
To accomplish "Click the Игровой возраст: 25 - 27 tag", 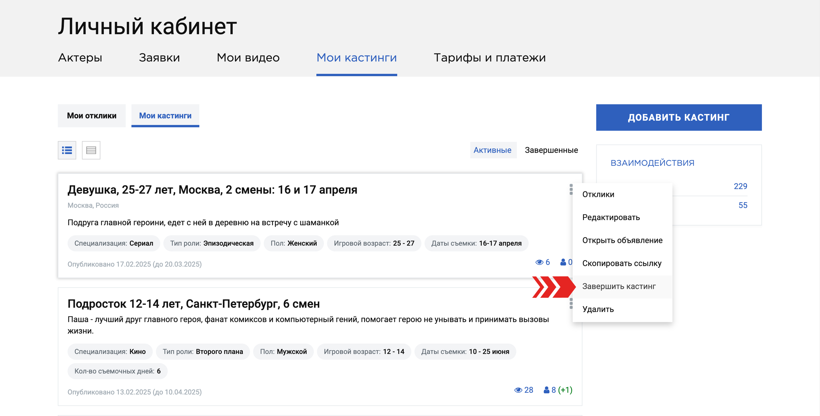I will 374,243.
